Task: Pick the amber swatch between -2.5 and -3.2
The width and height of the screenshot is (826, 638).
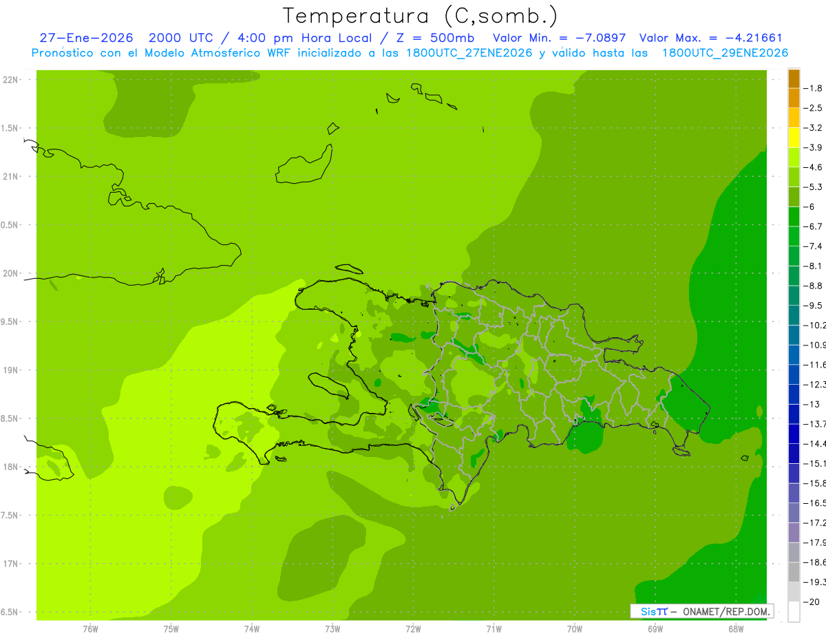Action: 794,118
